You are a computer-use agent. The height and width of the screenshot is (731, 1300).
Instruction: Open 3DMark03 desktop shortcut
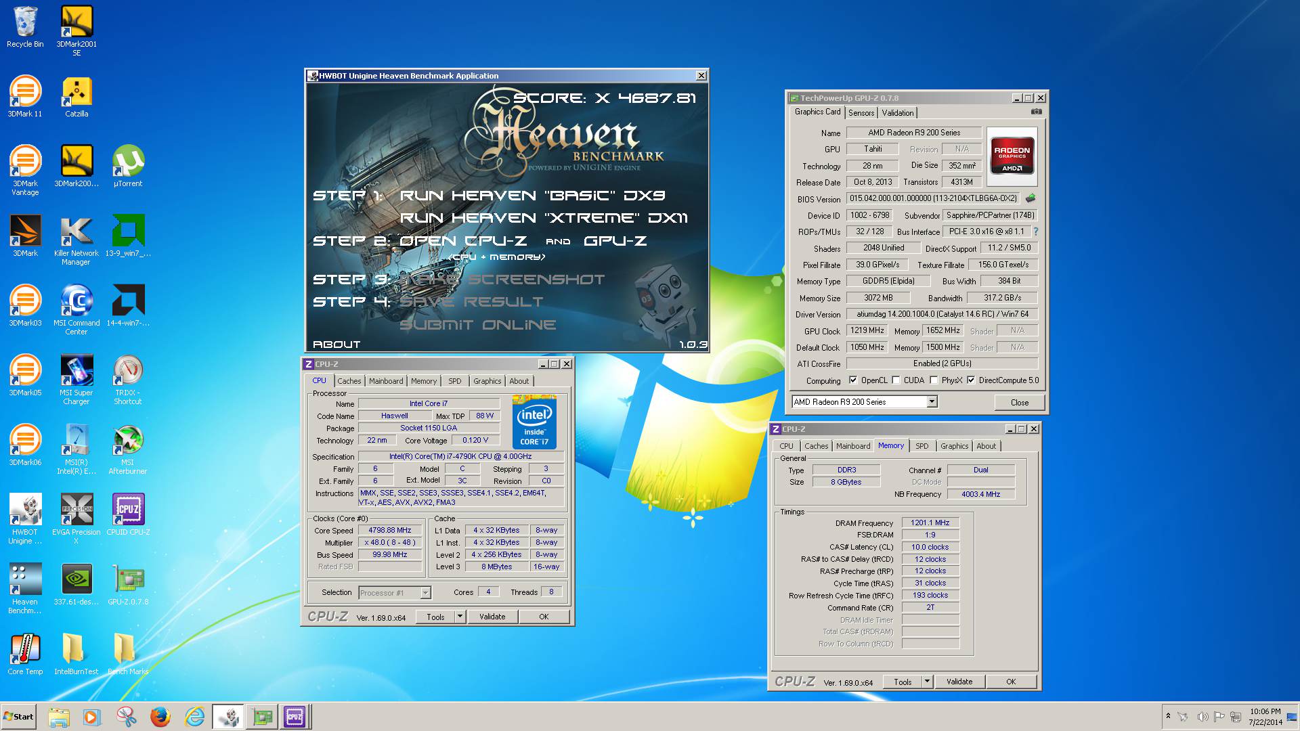pos(25,306)
